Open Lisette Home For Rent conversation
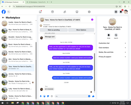The image size is (131, 105). click(x=18, y=23)
